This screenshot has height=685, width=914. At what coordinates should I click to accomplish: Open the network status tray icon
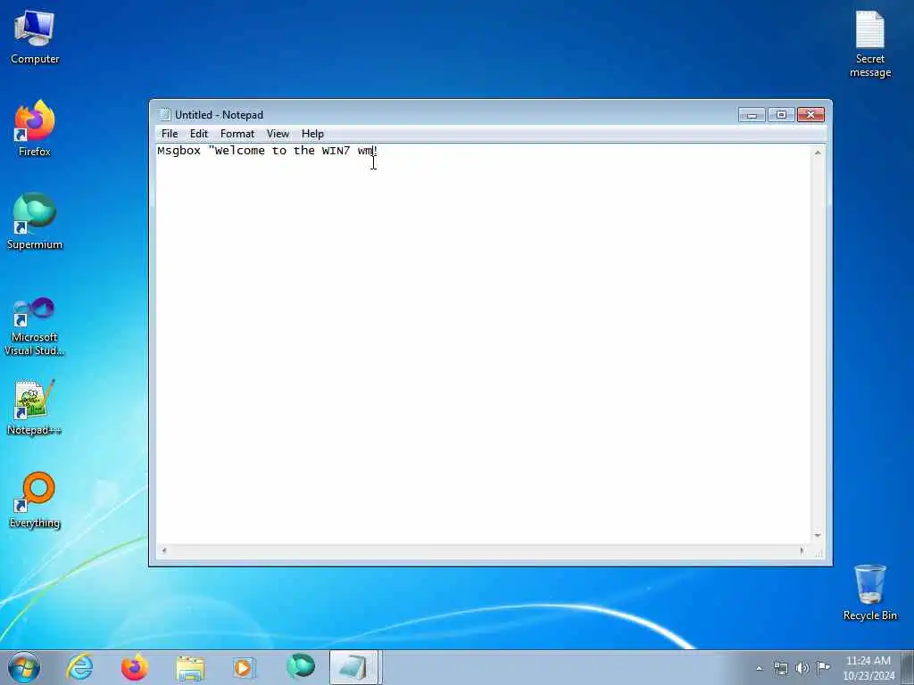coord(780,668)
